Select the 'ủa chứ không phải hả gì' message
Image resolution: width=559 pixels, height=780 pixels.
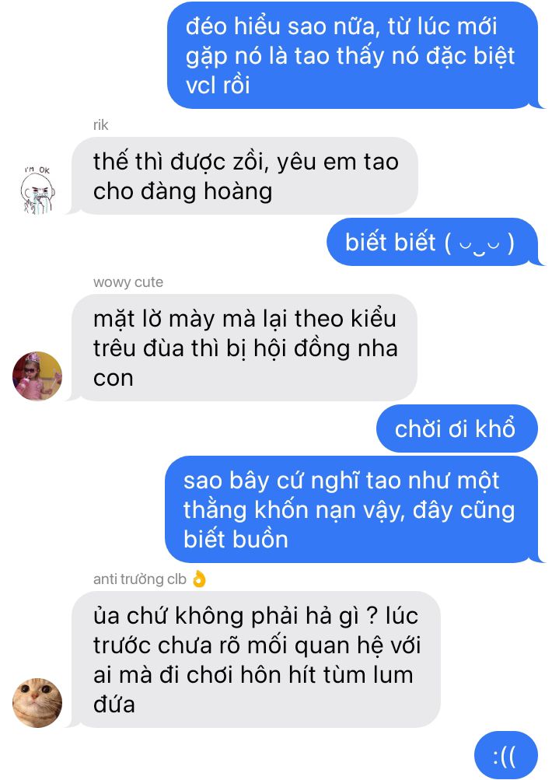[257, 659]
